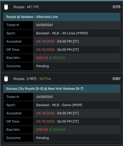123x146 pixels.
Task: Collapse the $175 bet entry
Action: point(116,7)
